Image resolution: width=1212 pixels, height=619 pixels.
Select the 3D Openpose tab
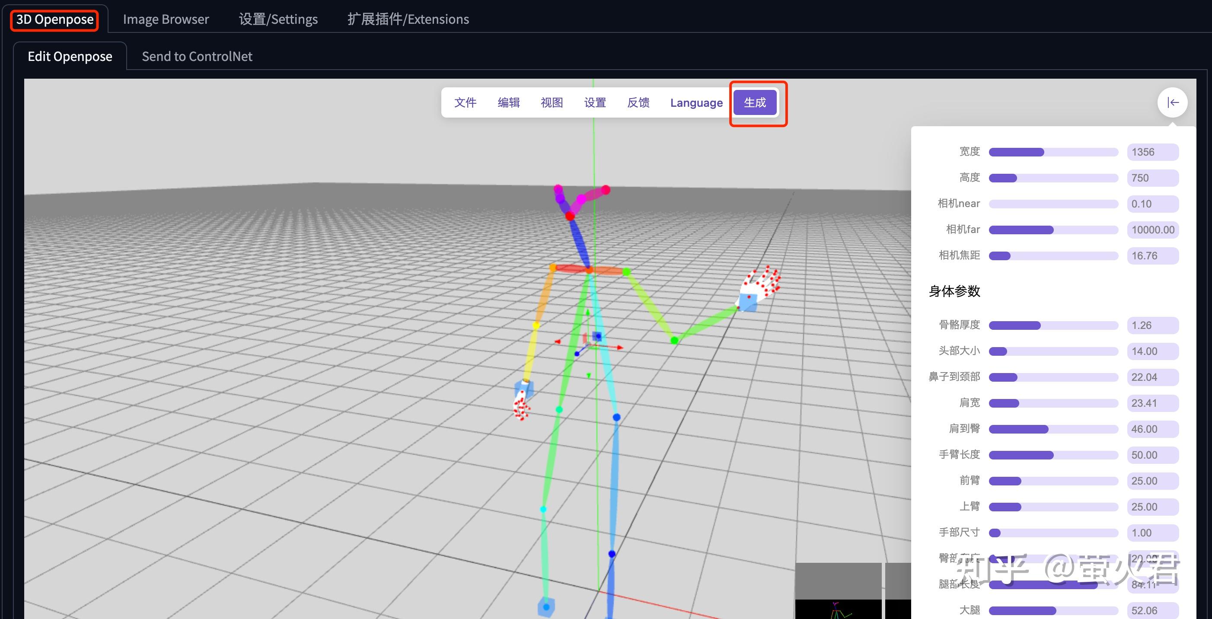(54, 19)
